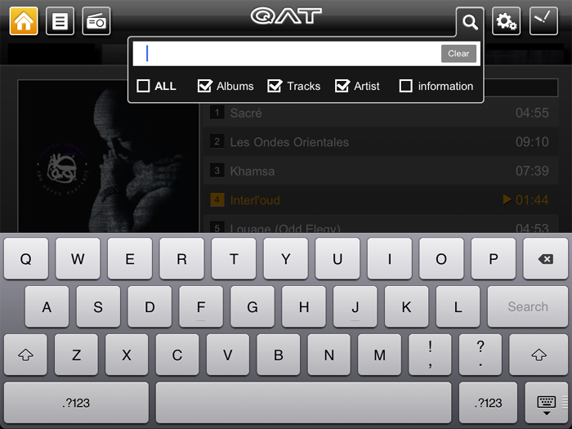Tap the left shift arrow key
The height and width of the screenshot is (429, 572).
(x=25, y=355)
